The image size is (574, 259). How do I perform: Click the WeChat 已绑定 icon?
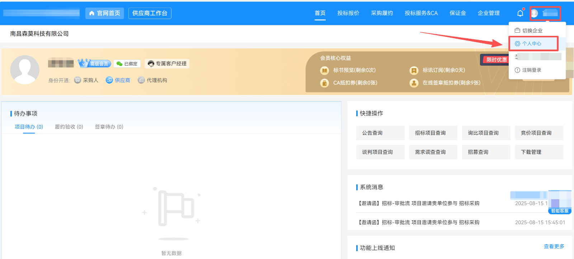(119, 64)
